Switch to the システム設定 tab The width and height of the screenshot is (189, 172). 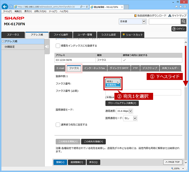[x=109, y=35]
